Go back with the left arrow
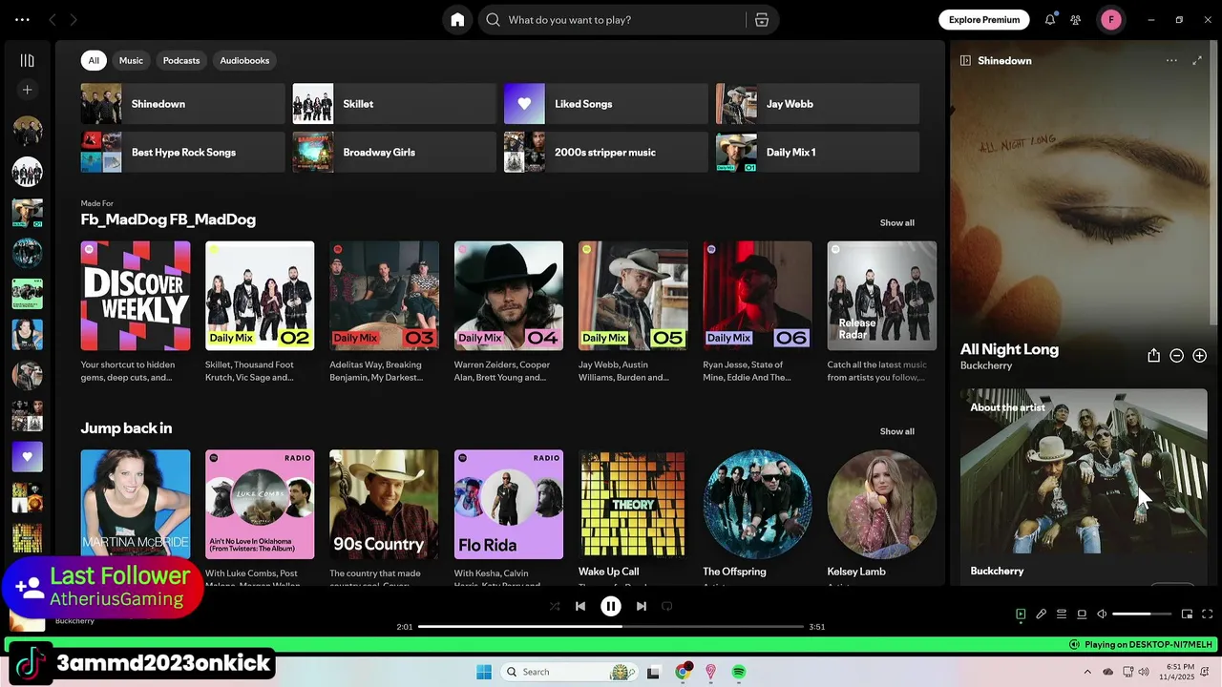 tap(53, 20)
